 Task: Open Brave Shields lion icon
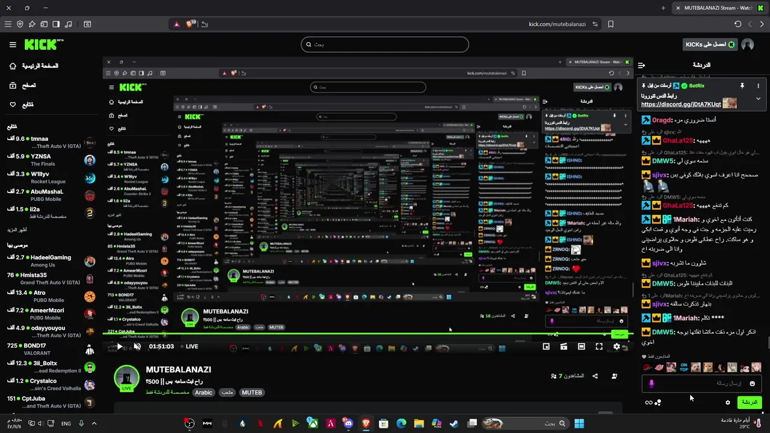tap(191, 24)
